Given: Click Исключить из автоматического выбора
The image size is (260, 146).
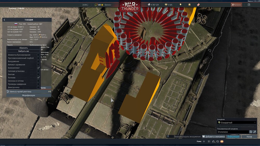Looking at the screenshot, I should (x=237, y=126).
